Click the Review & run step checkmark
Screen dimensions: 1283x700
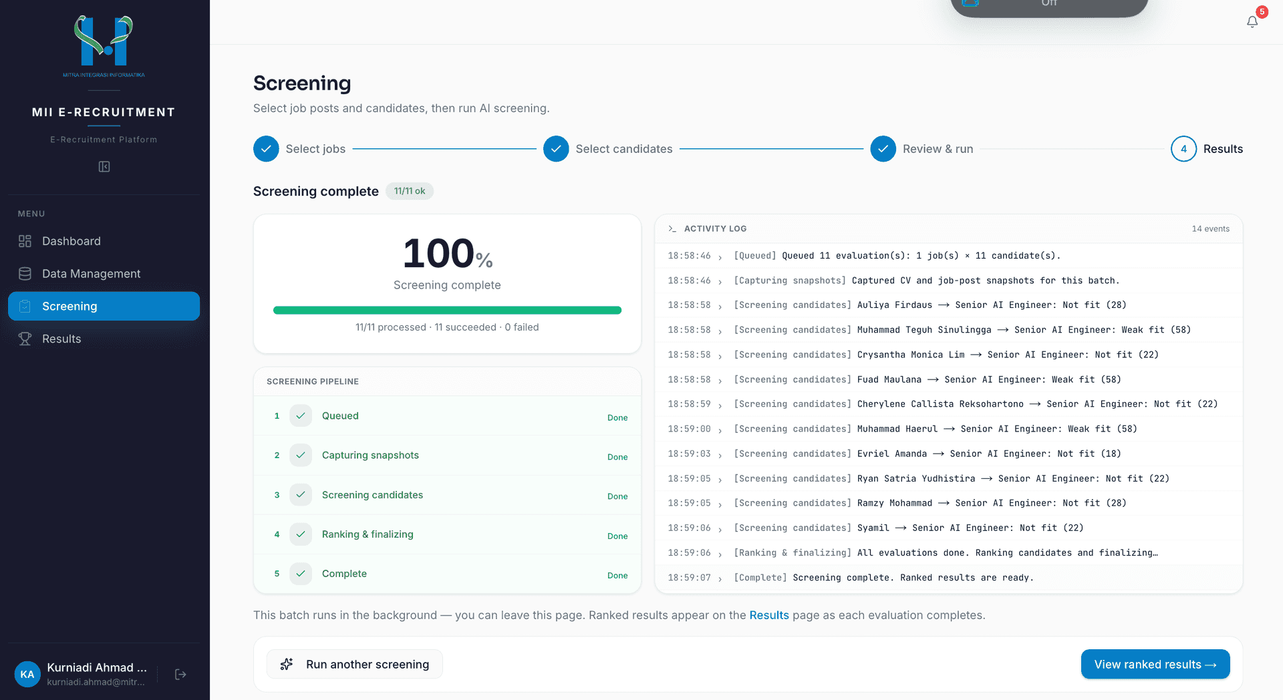click(x=883, y=149)
